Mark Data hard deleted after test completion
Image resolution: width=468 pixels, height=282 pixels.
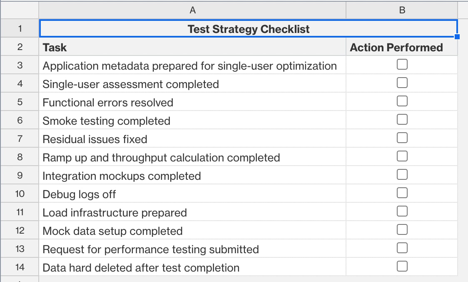click(402, 266)
